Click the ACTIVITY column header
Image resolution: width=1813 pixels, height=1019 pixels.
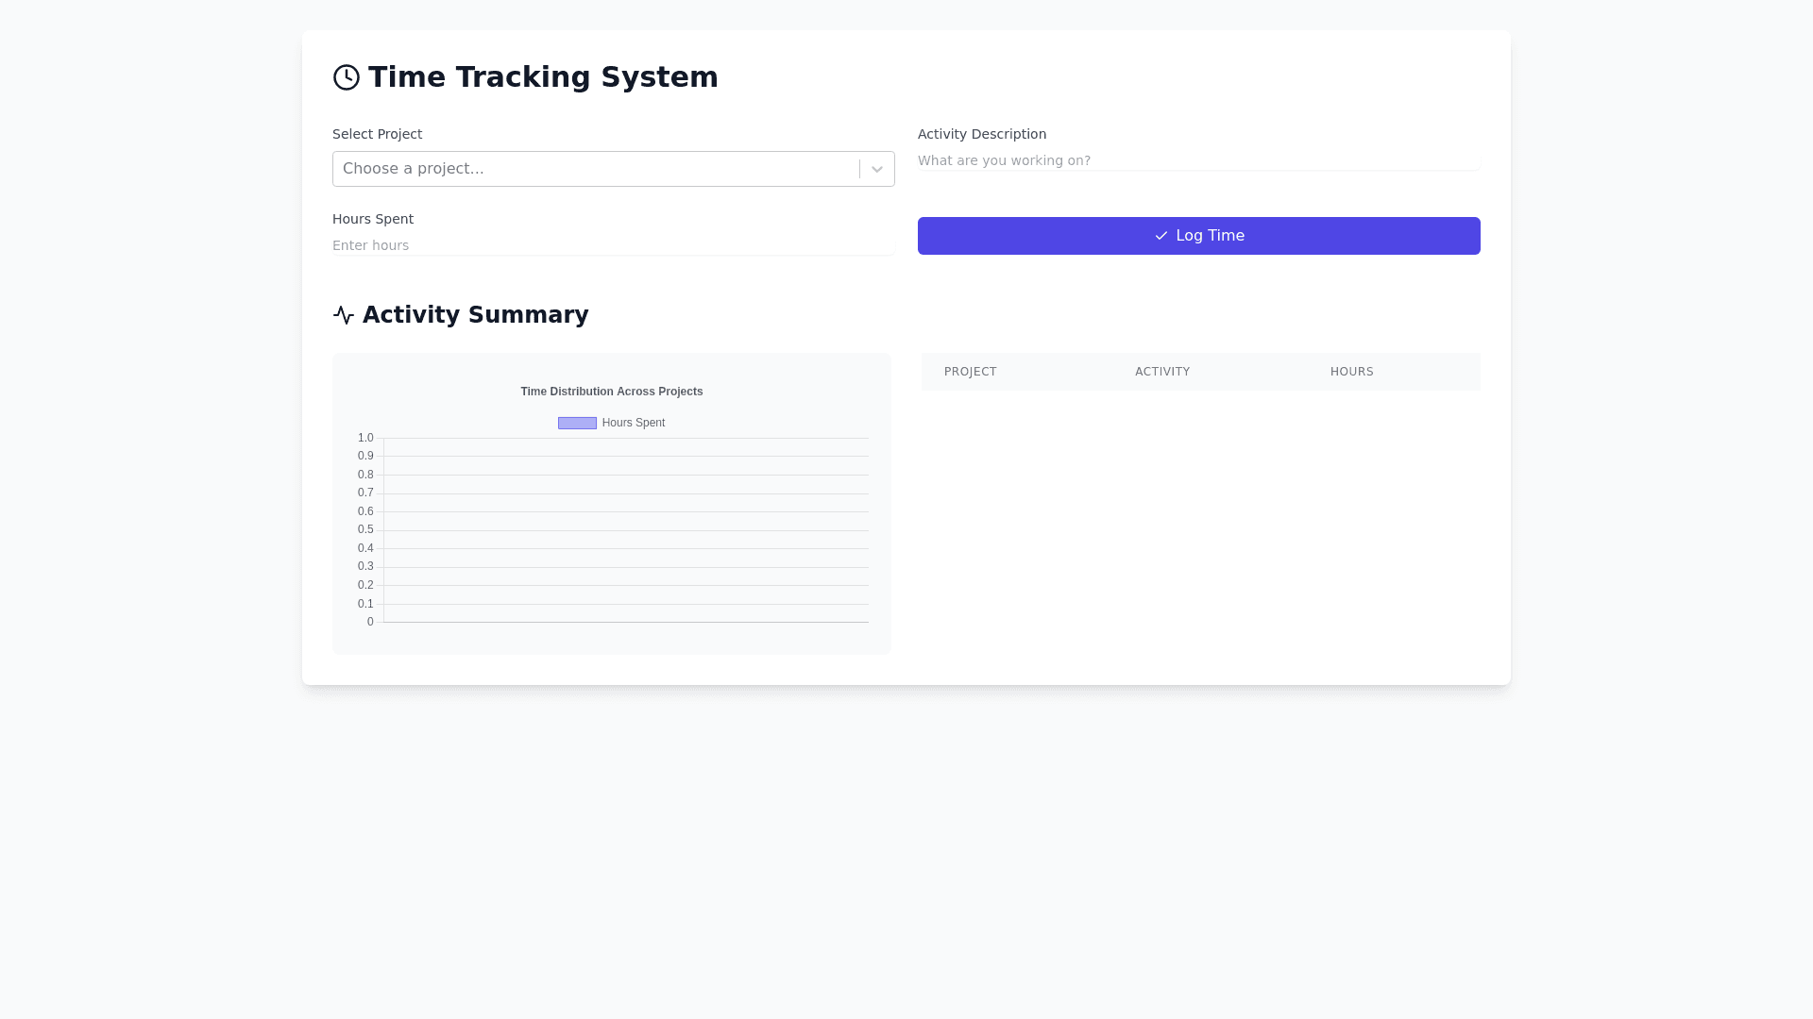(1162, 372)
